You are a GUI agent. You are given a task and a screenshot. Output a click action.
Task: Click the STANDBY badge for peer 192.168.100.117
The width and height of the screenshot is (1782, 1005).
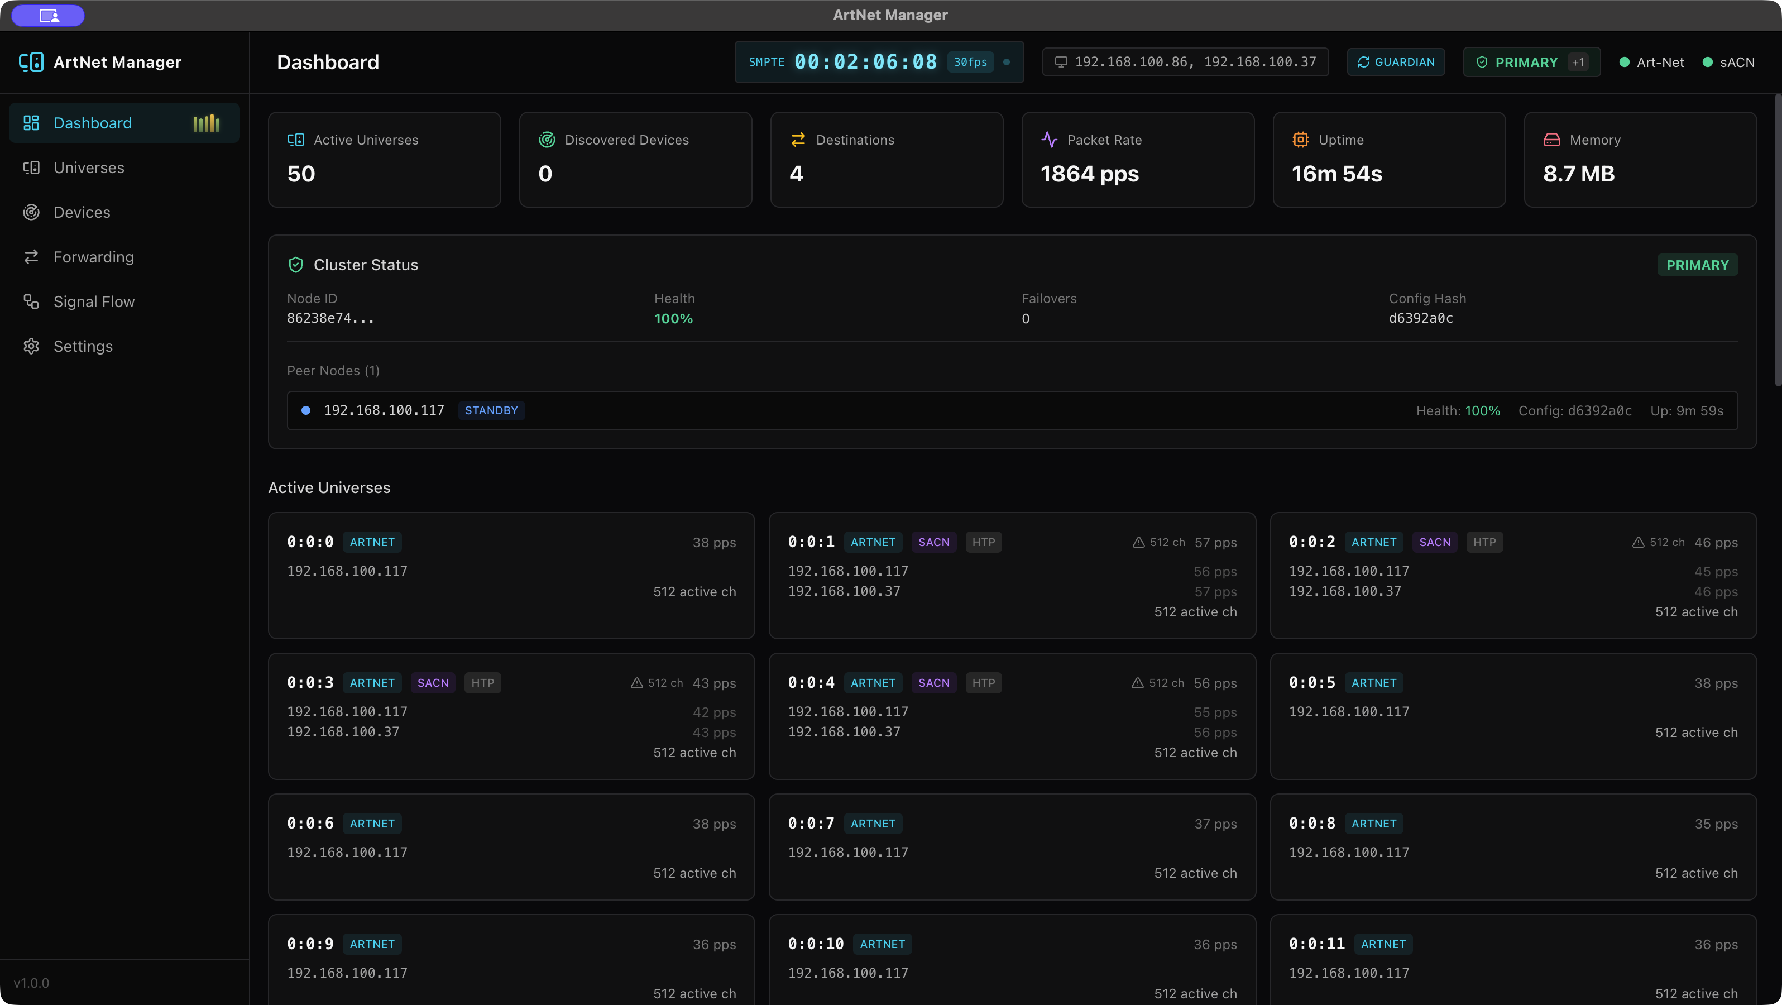491,411
